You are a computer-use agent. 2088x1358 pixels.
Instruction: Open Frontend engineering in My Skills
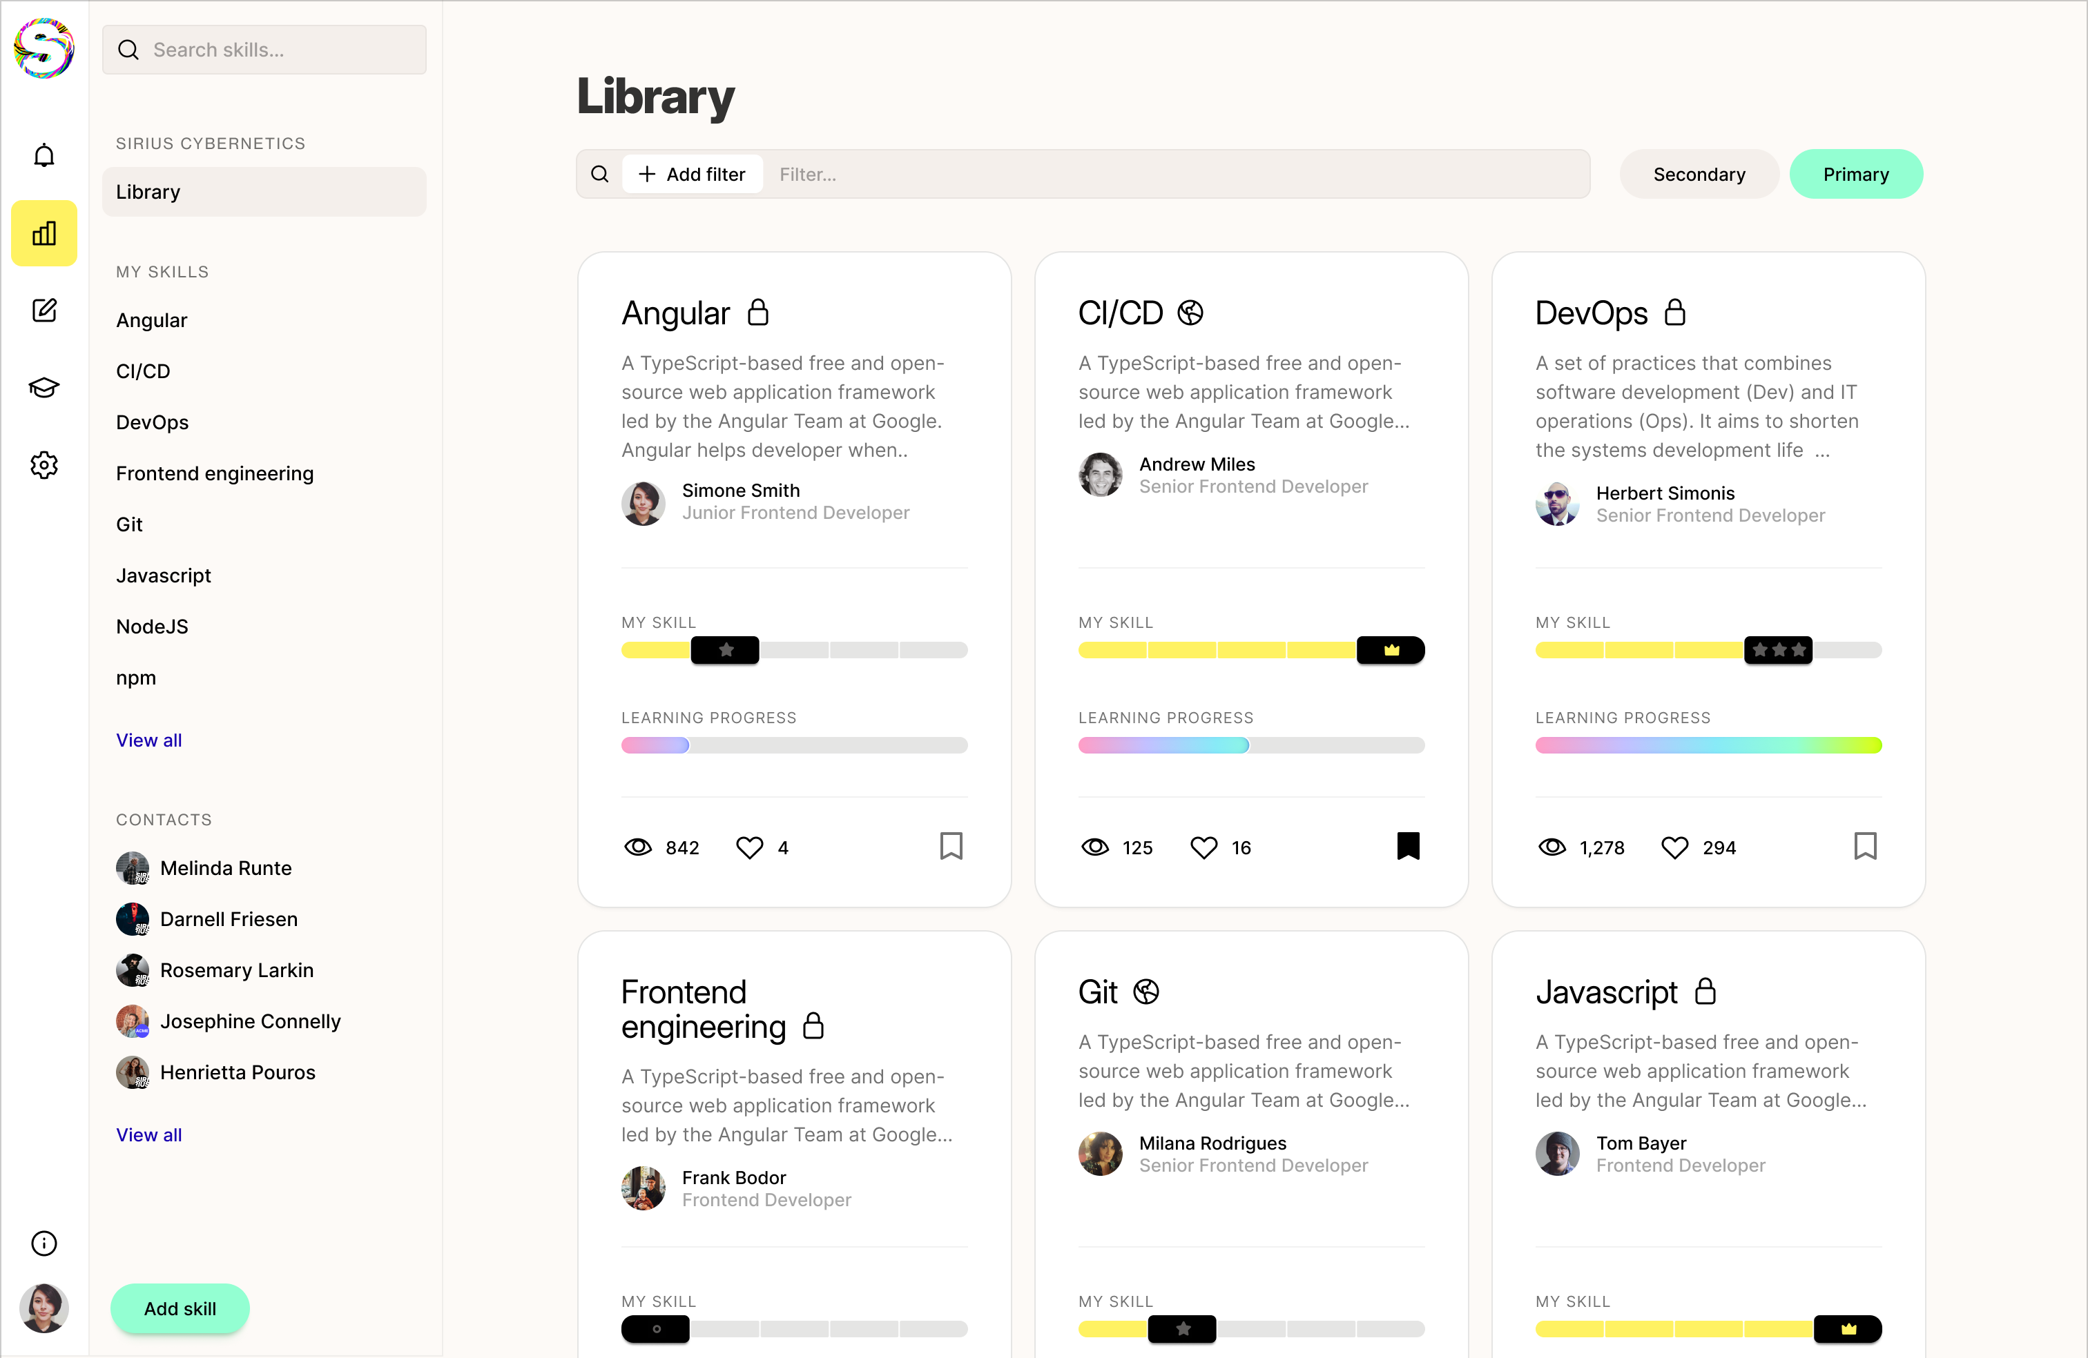(214, 473)
